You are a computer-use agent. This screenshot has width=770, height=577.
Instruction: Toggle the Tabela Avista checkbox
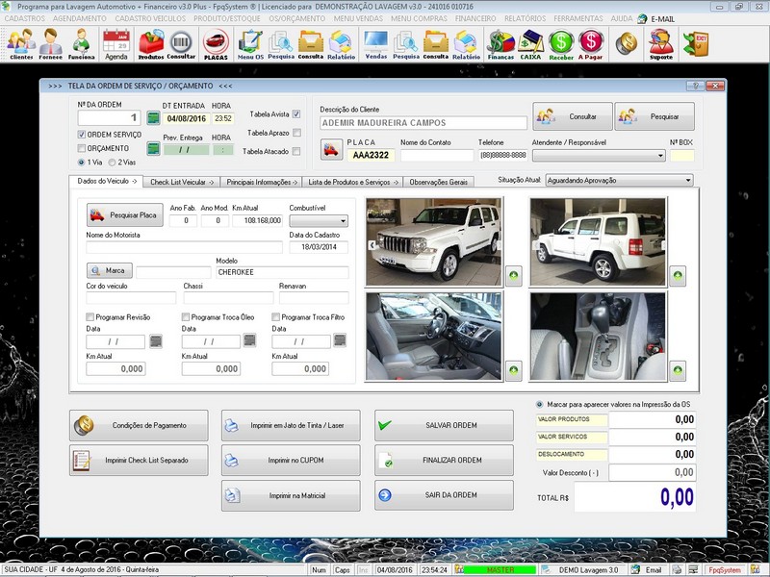[x=296, y=114]
